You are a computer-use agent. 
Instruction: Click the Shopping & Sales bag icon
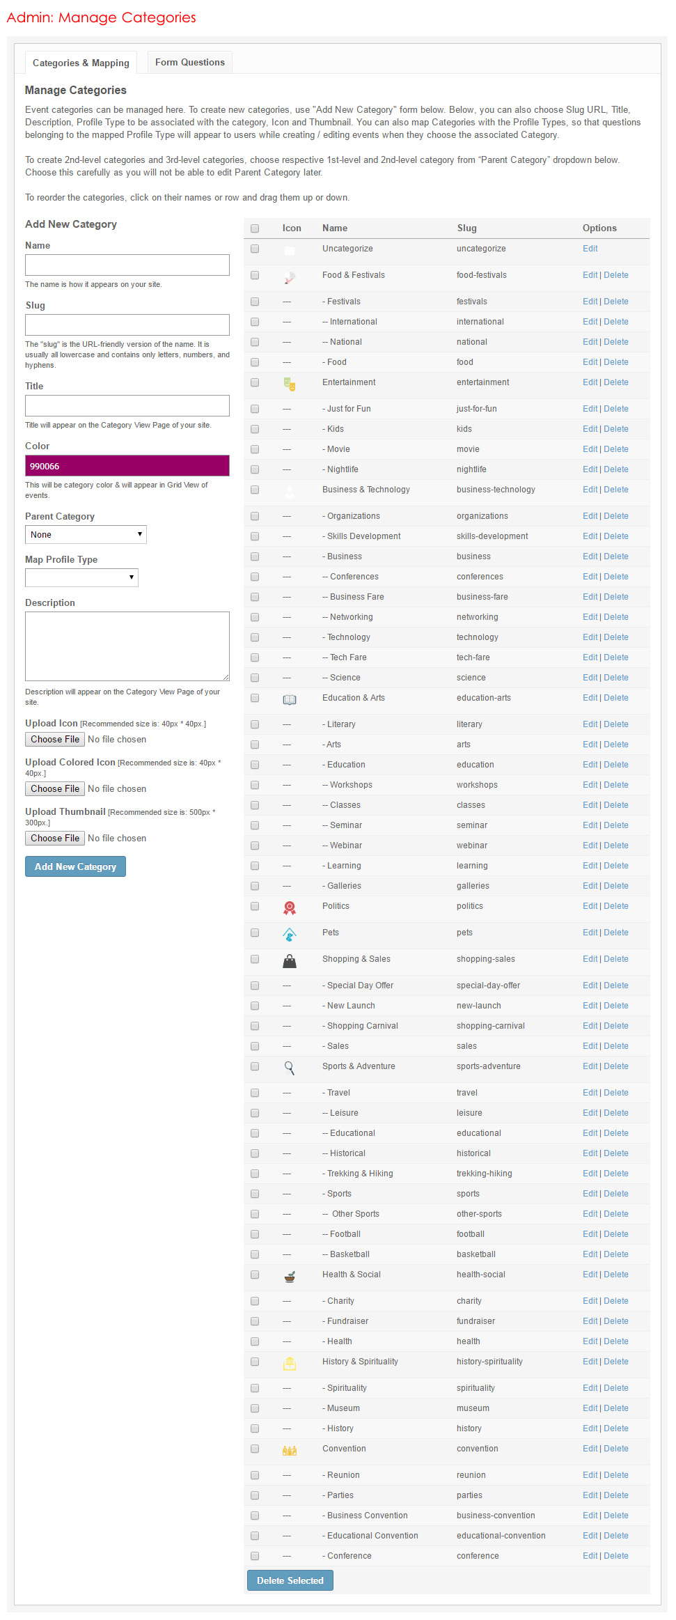click(290, 961)
